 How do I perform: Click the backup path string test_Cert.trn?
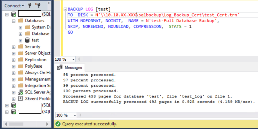167,15
